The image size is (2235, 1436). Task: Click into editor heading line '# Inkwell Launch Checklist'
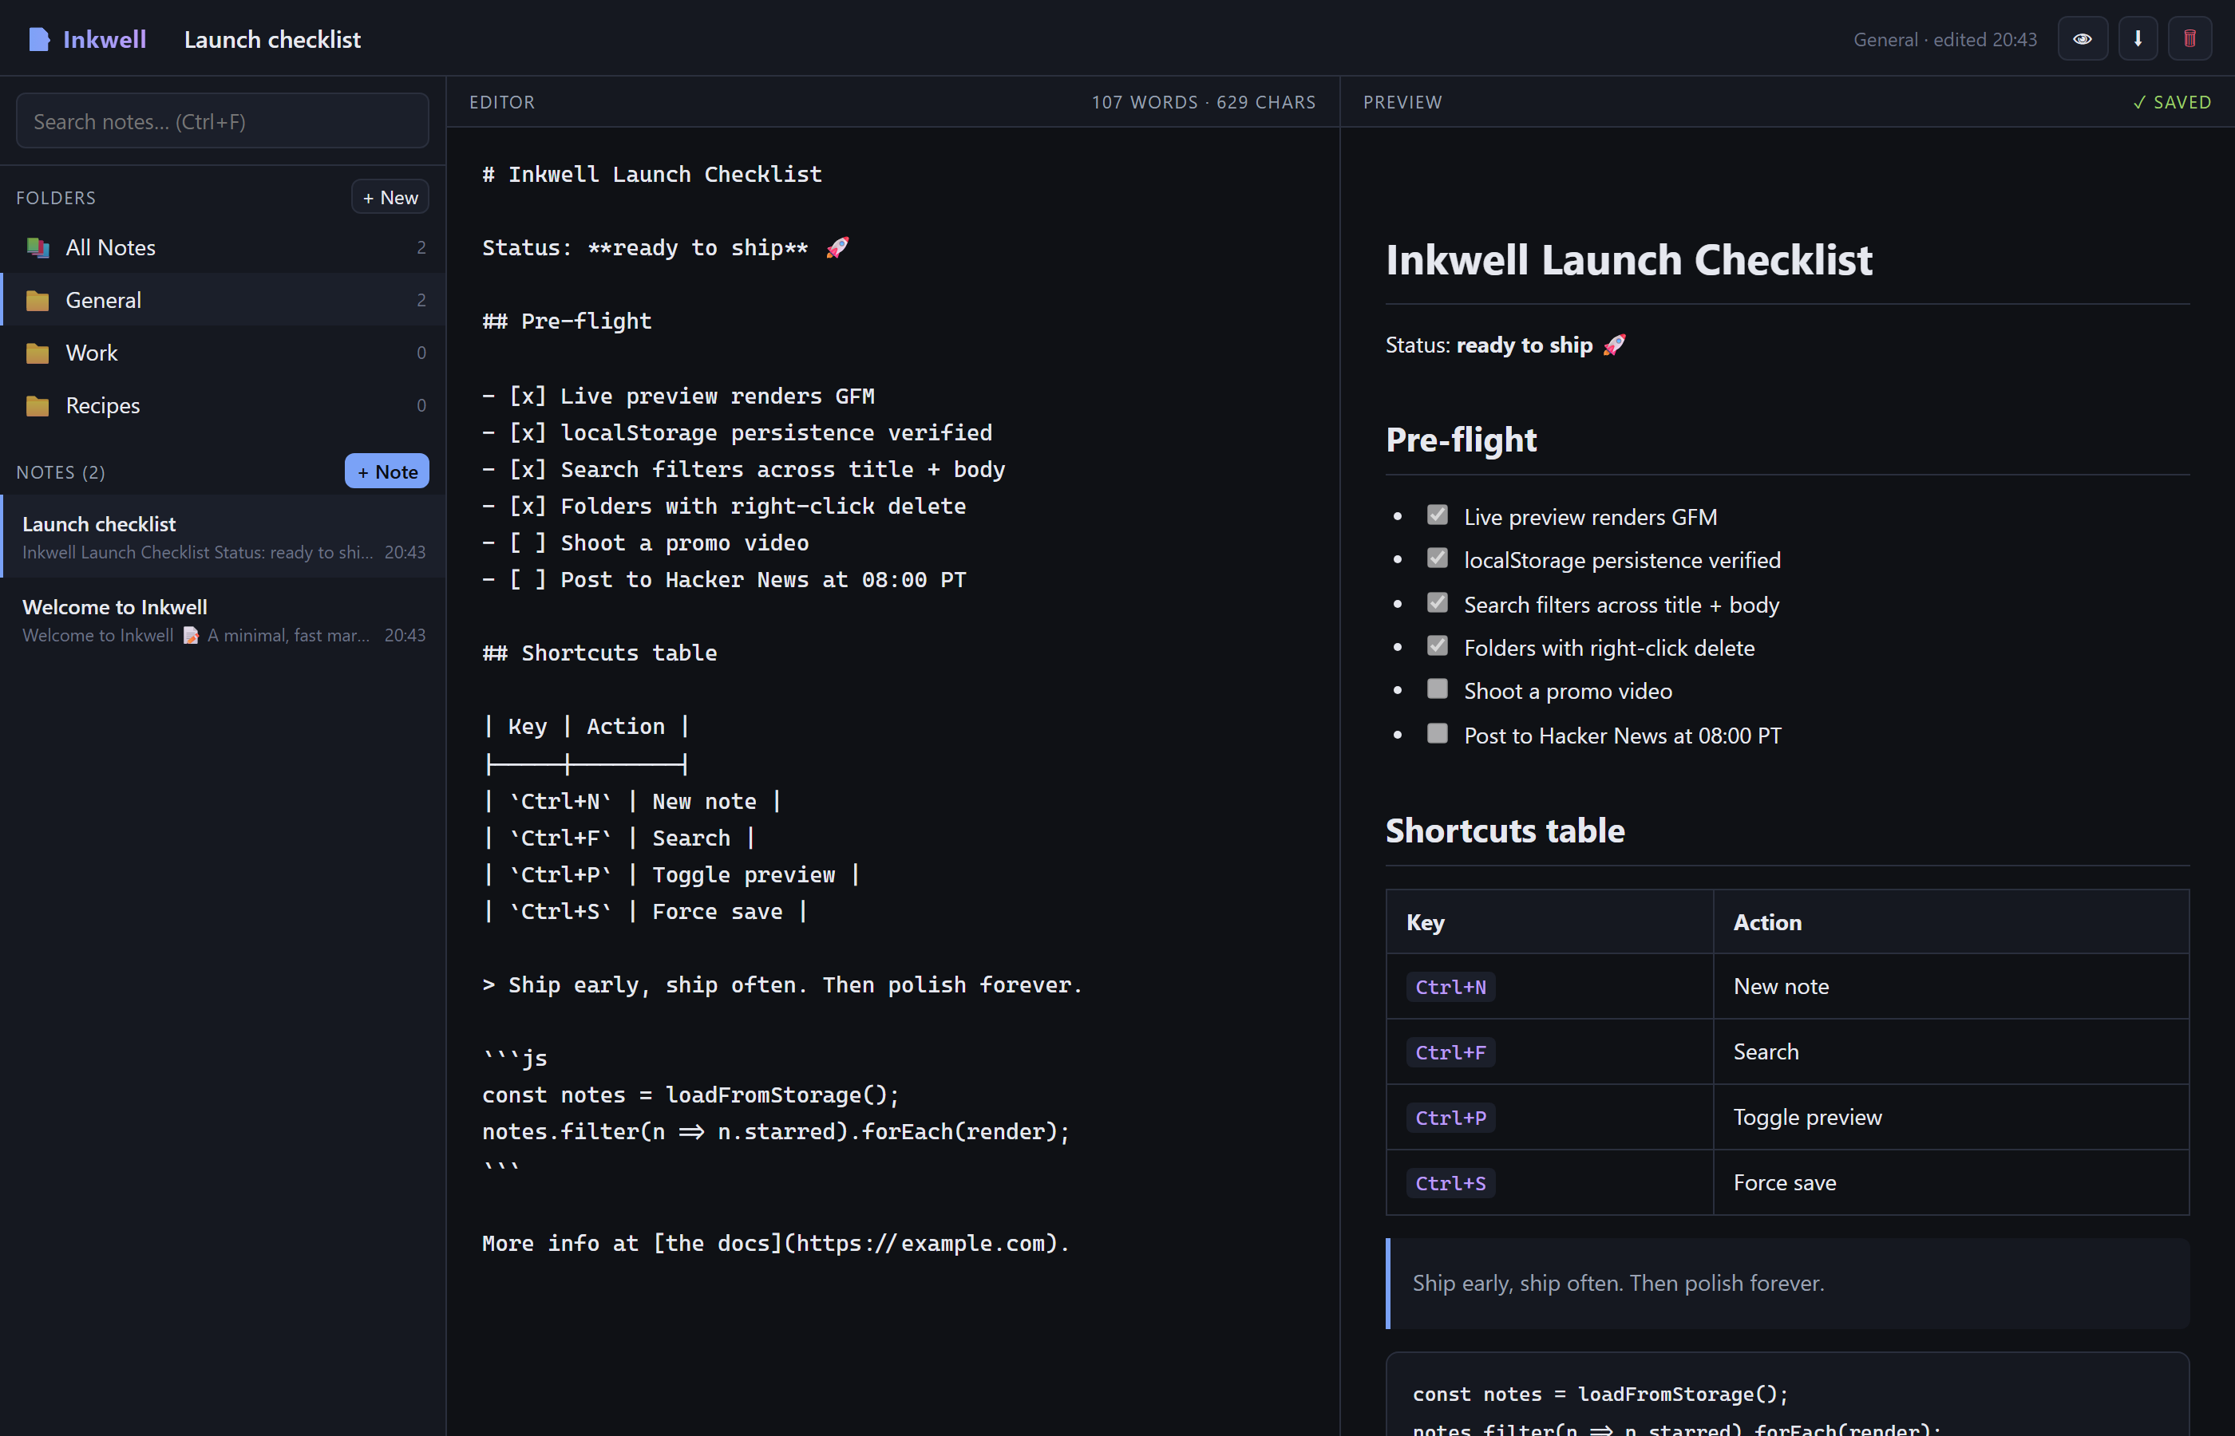pos(652,175)
